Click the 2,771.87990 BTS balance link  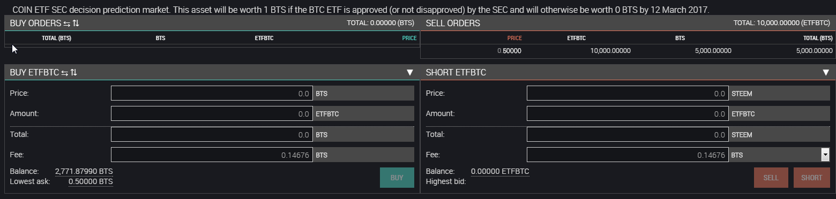click(84, 171)
